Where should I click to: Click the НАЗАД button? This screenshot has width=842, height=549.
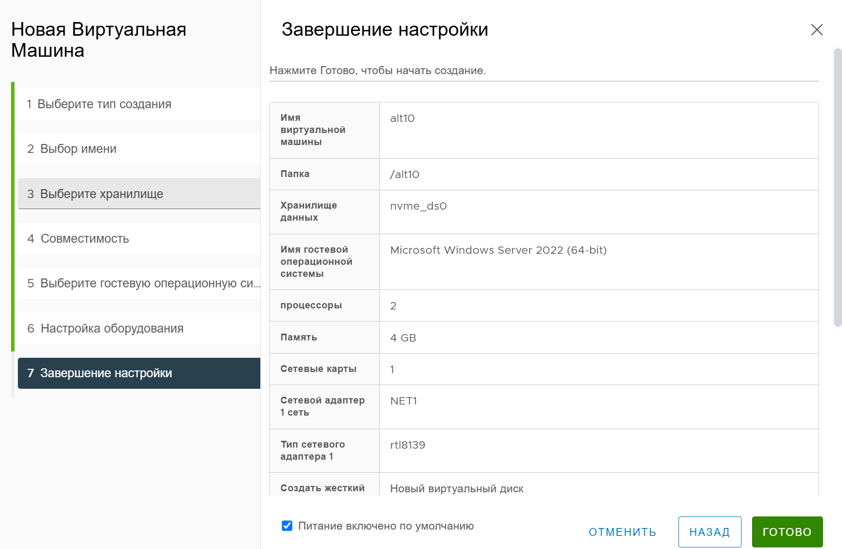point(709,532)
